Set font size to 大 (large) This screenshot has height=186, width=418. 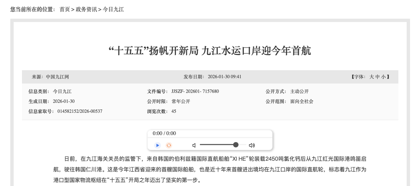coord(371,77)
